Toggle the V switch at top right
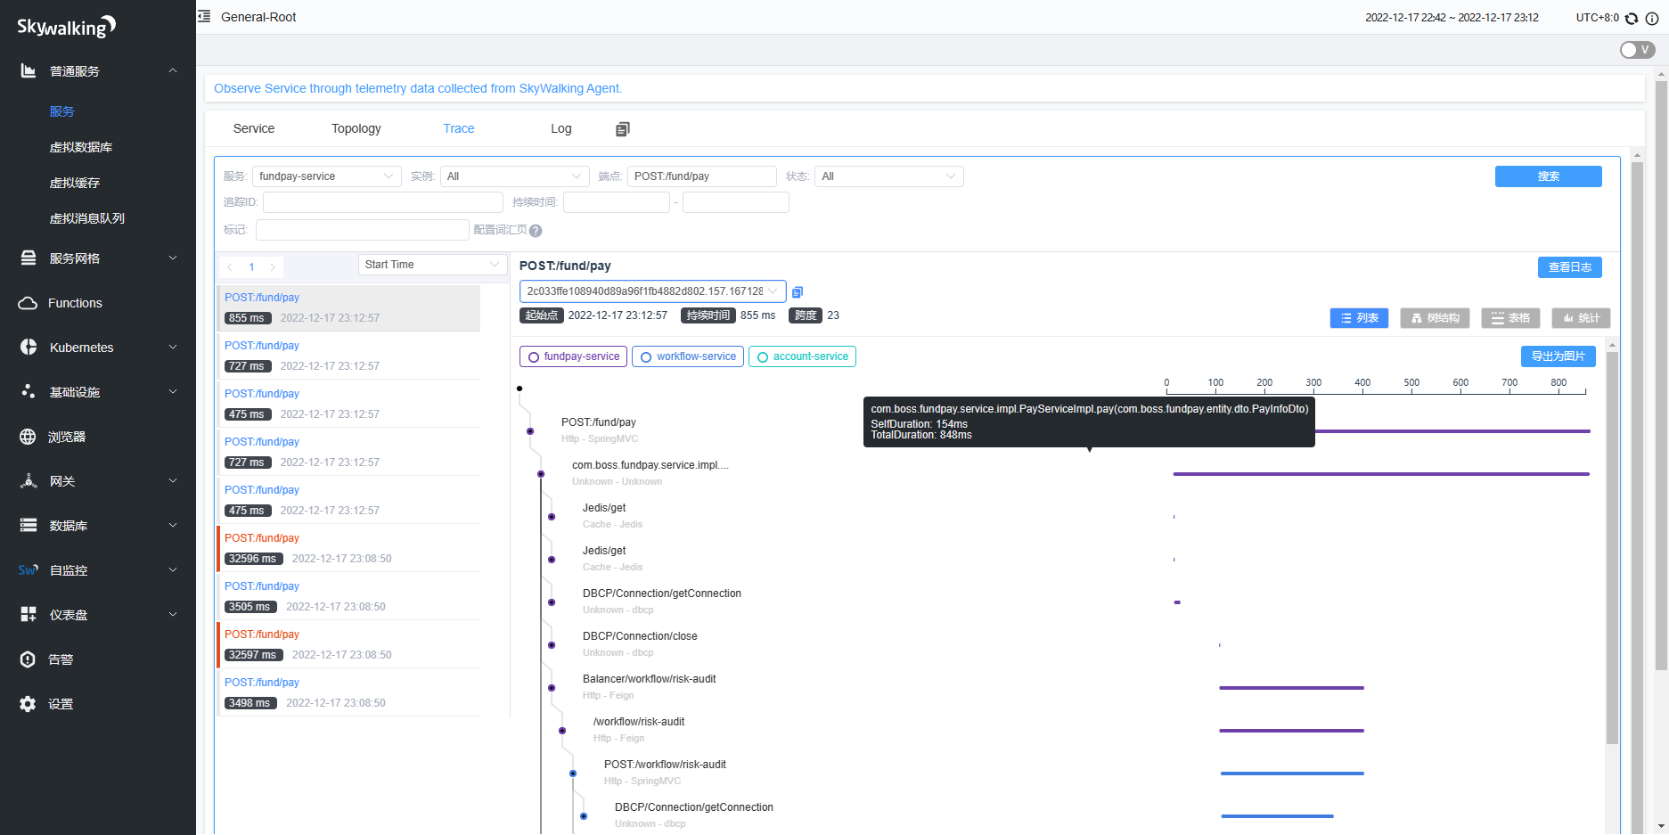1669x835 pixels. coord(1637,50)
